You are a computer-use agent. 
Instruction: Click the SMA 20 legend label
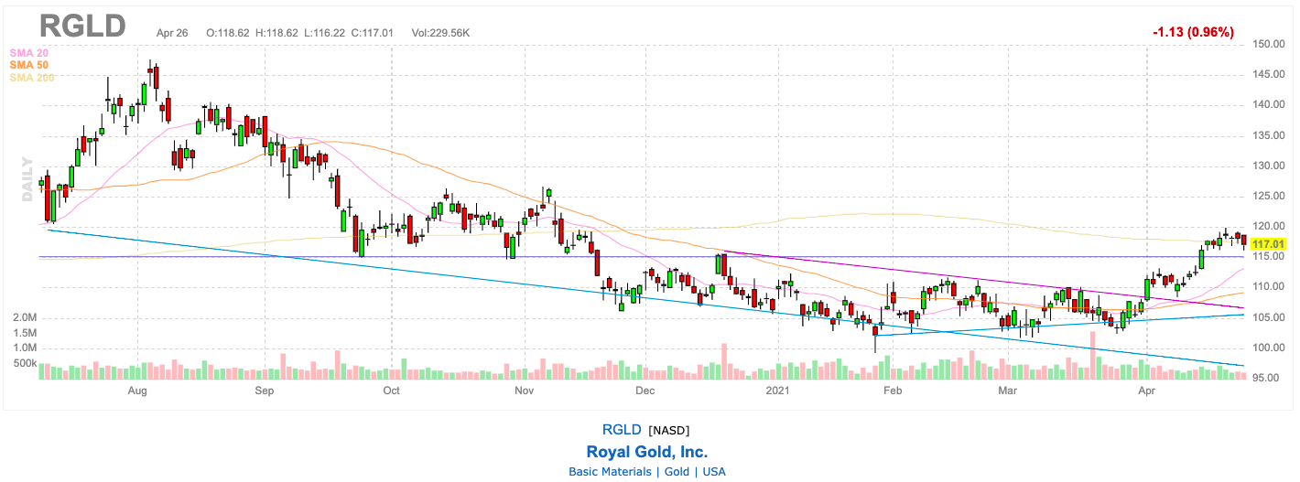tap(29, 54)
